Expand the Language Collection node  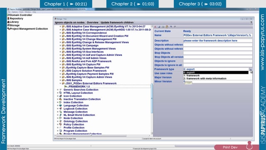coord(58,105)
